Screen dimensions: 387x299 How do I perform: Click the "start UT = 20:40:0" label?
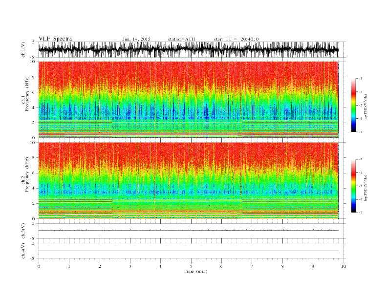point(236,39)
